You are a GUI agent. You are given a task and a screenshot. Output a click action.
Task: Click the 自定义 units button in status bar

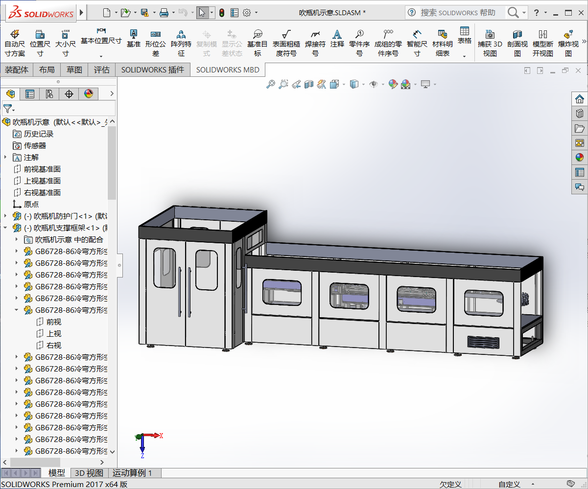point(509,484)
